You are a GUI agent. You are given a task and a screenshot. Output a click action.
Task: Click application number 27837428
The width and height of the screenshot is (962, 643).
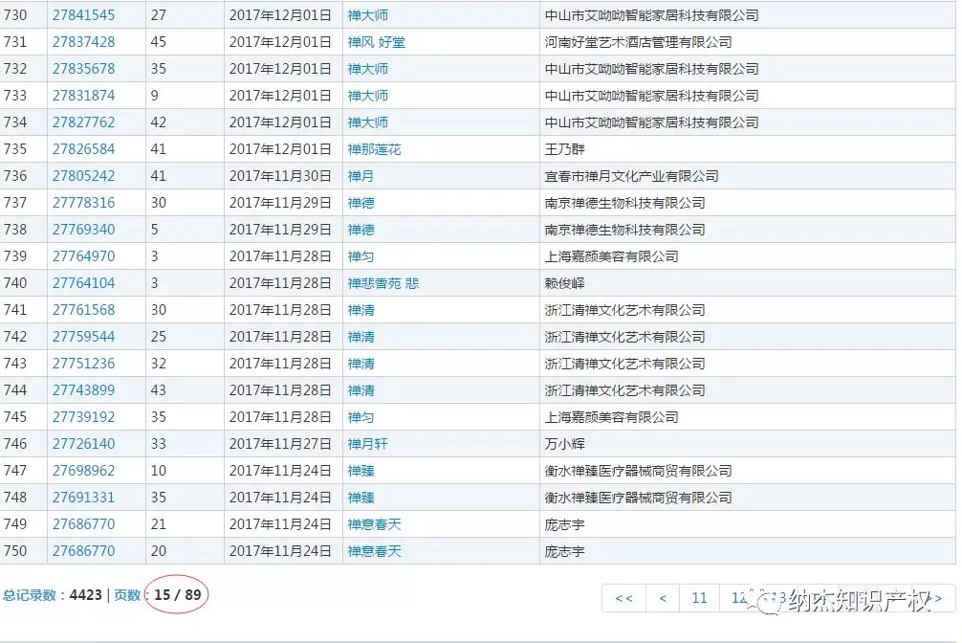coord(83,41)
